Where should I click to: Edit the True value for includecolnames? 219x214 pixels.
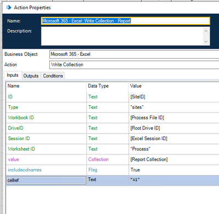[x=174, y=170]
